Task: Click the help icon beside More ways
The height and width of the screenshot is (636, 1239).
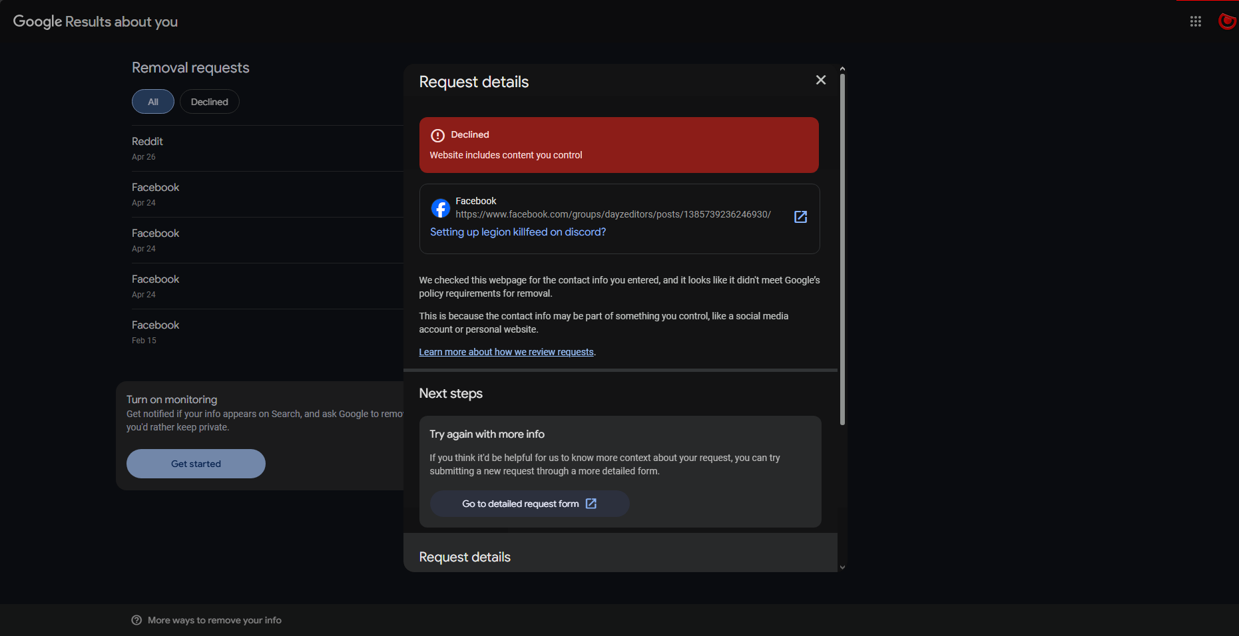Action: click(136, 620)
